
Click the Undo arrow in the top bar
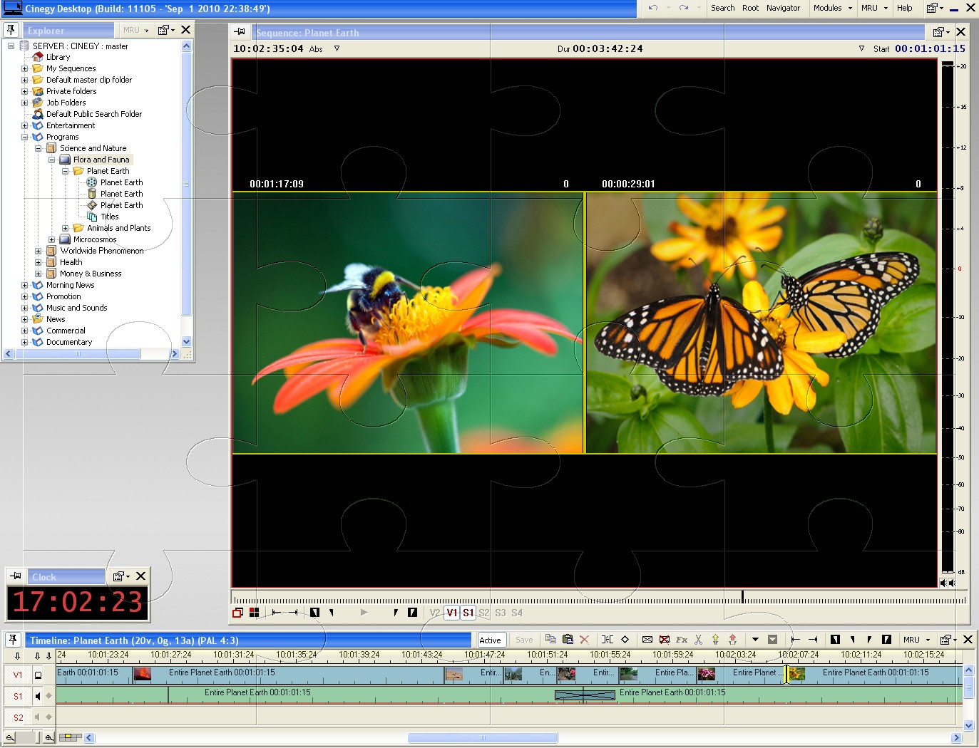pyautogui.click(x=652, y=8)
